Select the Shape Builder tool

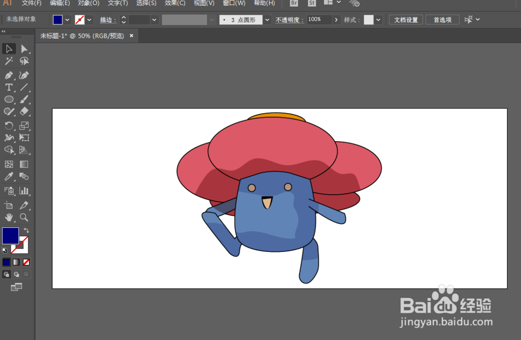[9, 150]
